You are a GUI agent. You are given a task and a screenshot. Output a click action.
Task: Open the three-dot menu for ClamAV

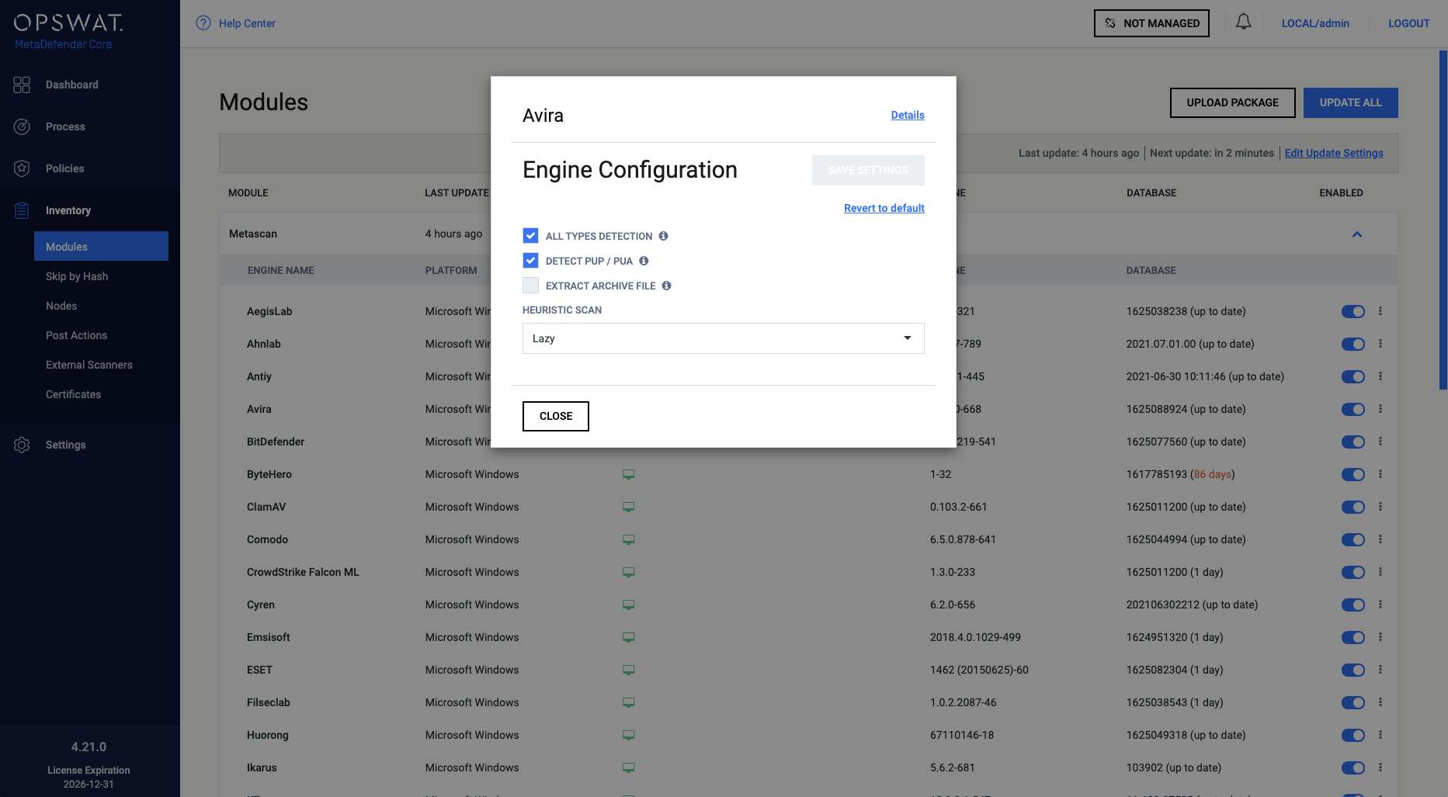1380,507
